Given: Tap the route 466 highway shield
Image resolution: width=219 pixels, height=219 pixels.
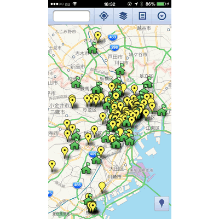Looking at the screenshot, I should [77, 185].
